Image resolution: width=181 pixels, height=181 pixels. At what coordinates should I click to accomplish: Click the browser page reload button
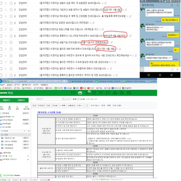(x=66, y=81)
